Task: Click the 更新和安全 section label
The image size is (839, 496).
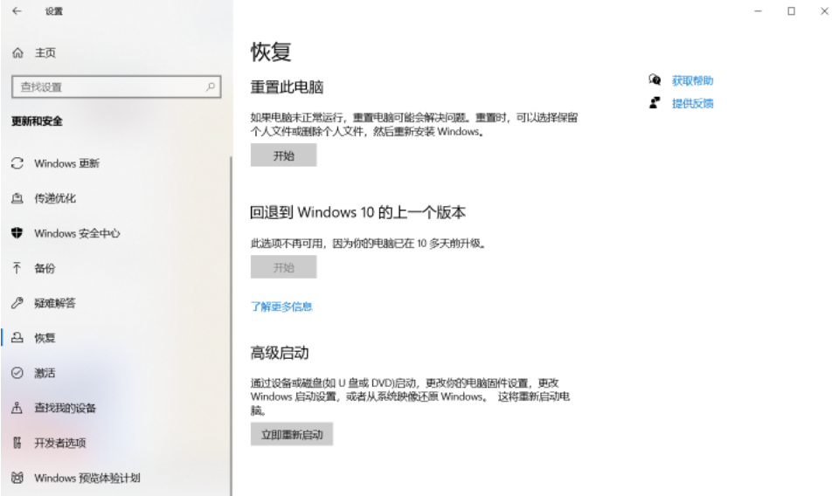Action: pyautogui.click(x=37, y=121)
